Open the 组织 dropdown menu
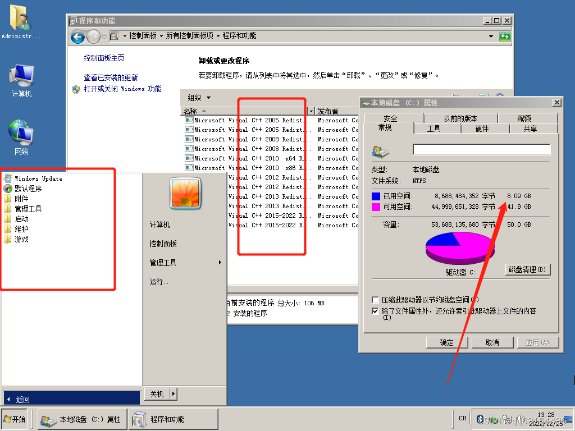 199,98
